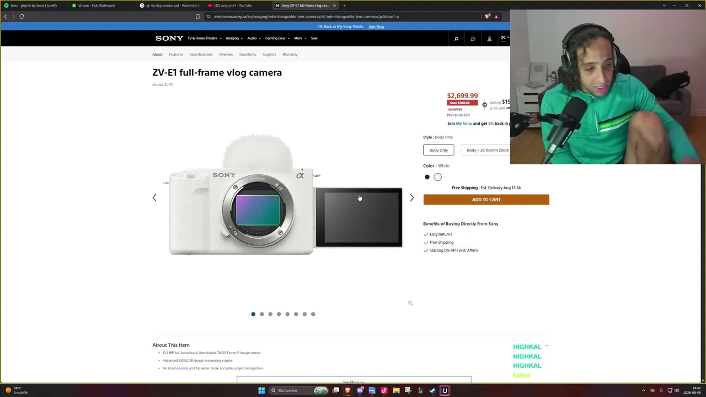Open the browser tab search chevron
The image size is (706, 397).
tap(664, 6)
